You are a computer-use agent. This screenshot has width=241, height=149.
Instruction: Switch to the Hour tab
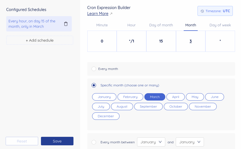[x=131, y=25]
